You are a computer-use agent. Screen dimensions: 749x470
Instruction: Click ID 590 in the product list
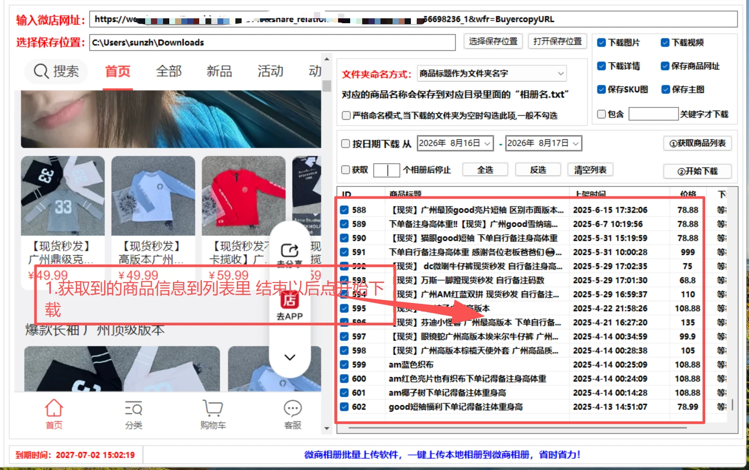pyautogui.click(x=359, y=238)
